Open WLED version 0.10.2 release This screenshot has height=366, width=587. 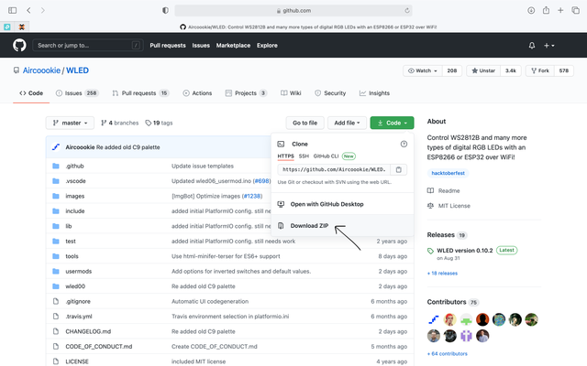pos(465,250)
